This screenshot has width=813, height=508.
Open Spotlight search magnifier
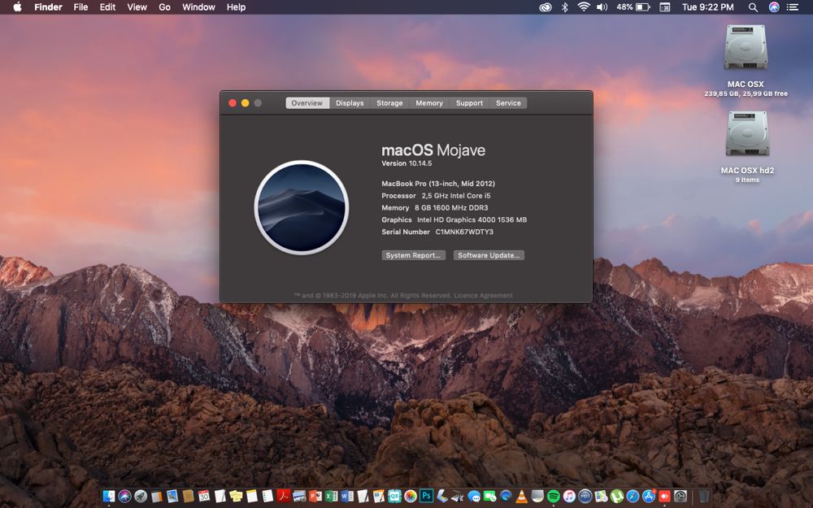[753, 7]
